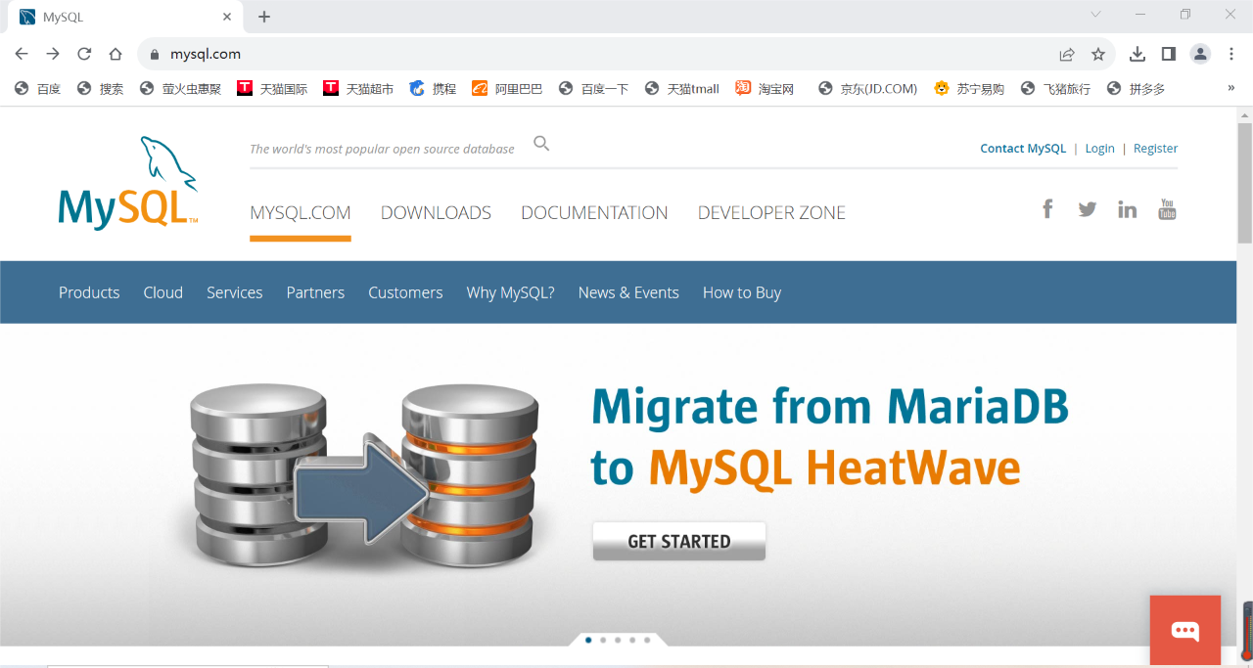This screenshot has width=1253, height=668.
Task: Go to the DEVELOPER ZONE tab
Action: (x=771, y=213)
